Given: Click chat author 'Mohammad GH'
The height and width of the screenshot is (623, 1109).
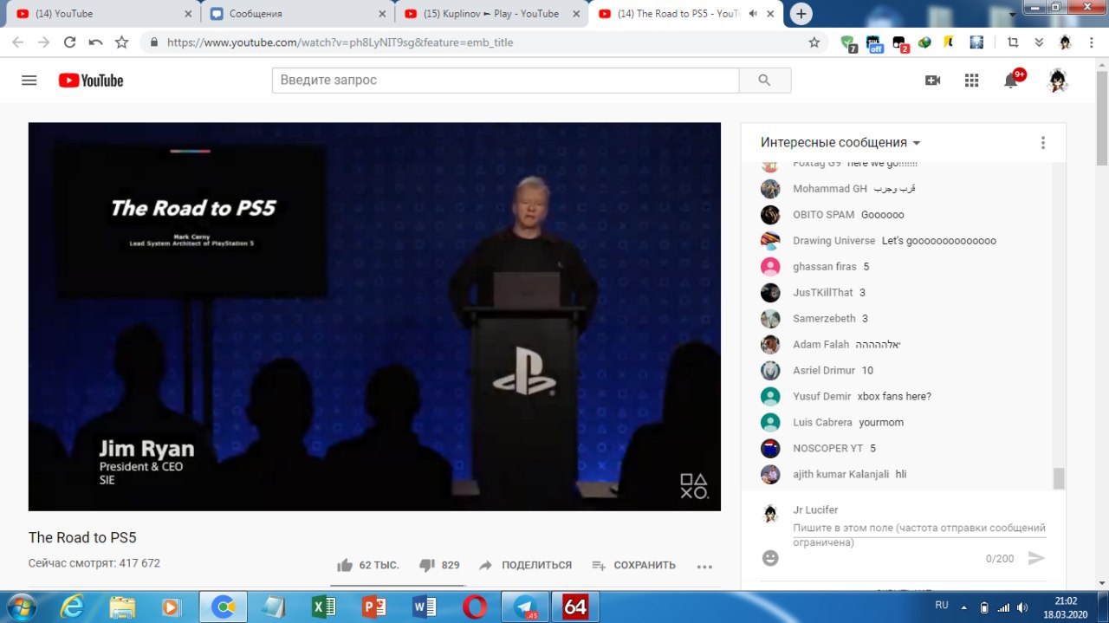Looking at the screenshot, I should tap(830, 189).
